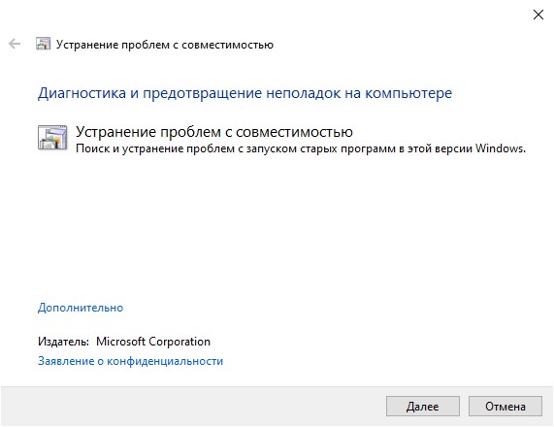Cancel the wizard with Отмена button
554x427 pixels.
click(505, 407)
